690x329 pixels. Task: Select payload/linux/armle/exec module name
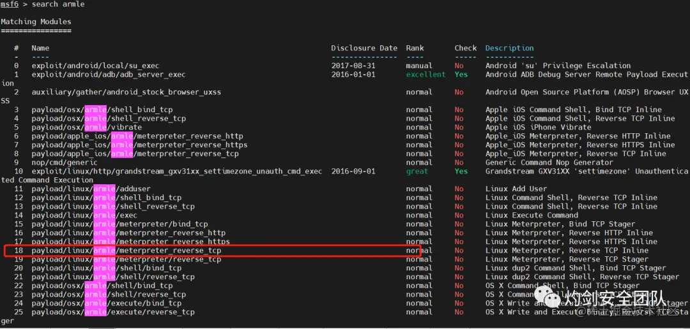tap(84, 215)
